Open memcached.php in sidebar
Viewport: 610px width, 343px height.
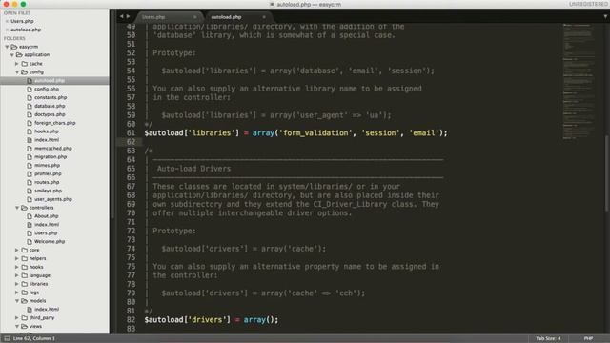click(53, 149)
